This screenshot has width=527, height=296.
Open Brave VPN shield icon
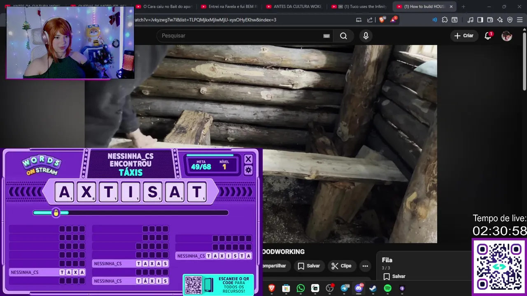click(x=510, y=20)
